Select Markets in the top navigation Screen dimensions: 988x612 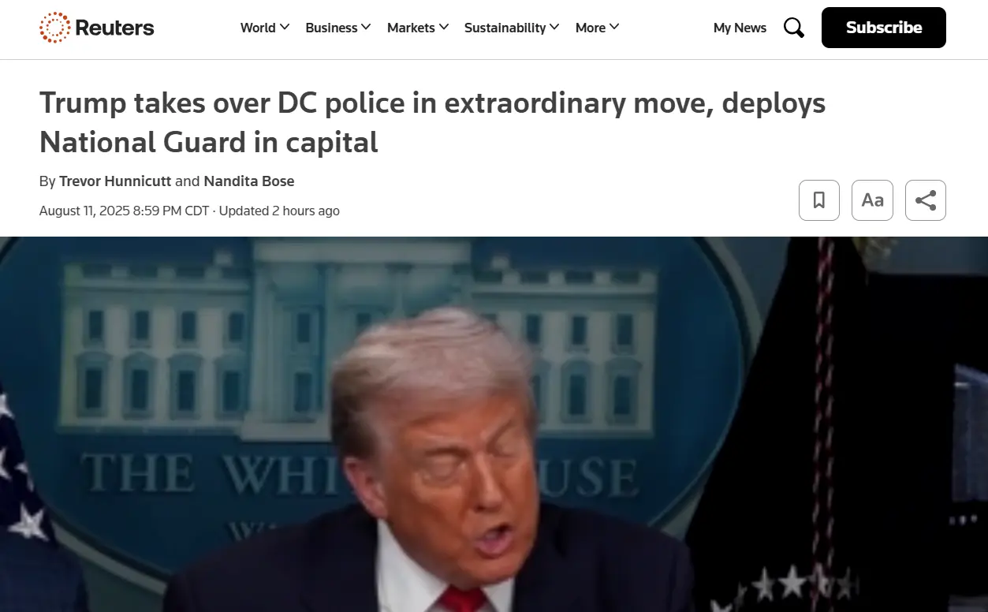pos(411,28)
